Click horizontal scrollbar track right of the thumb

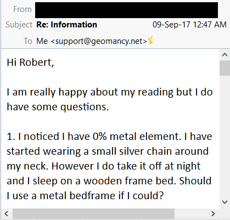[191, 213]
